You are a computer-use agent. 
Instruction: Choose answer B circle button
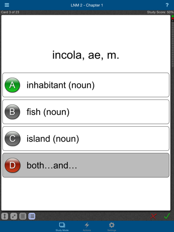(13, 112)
